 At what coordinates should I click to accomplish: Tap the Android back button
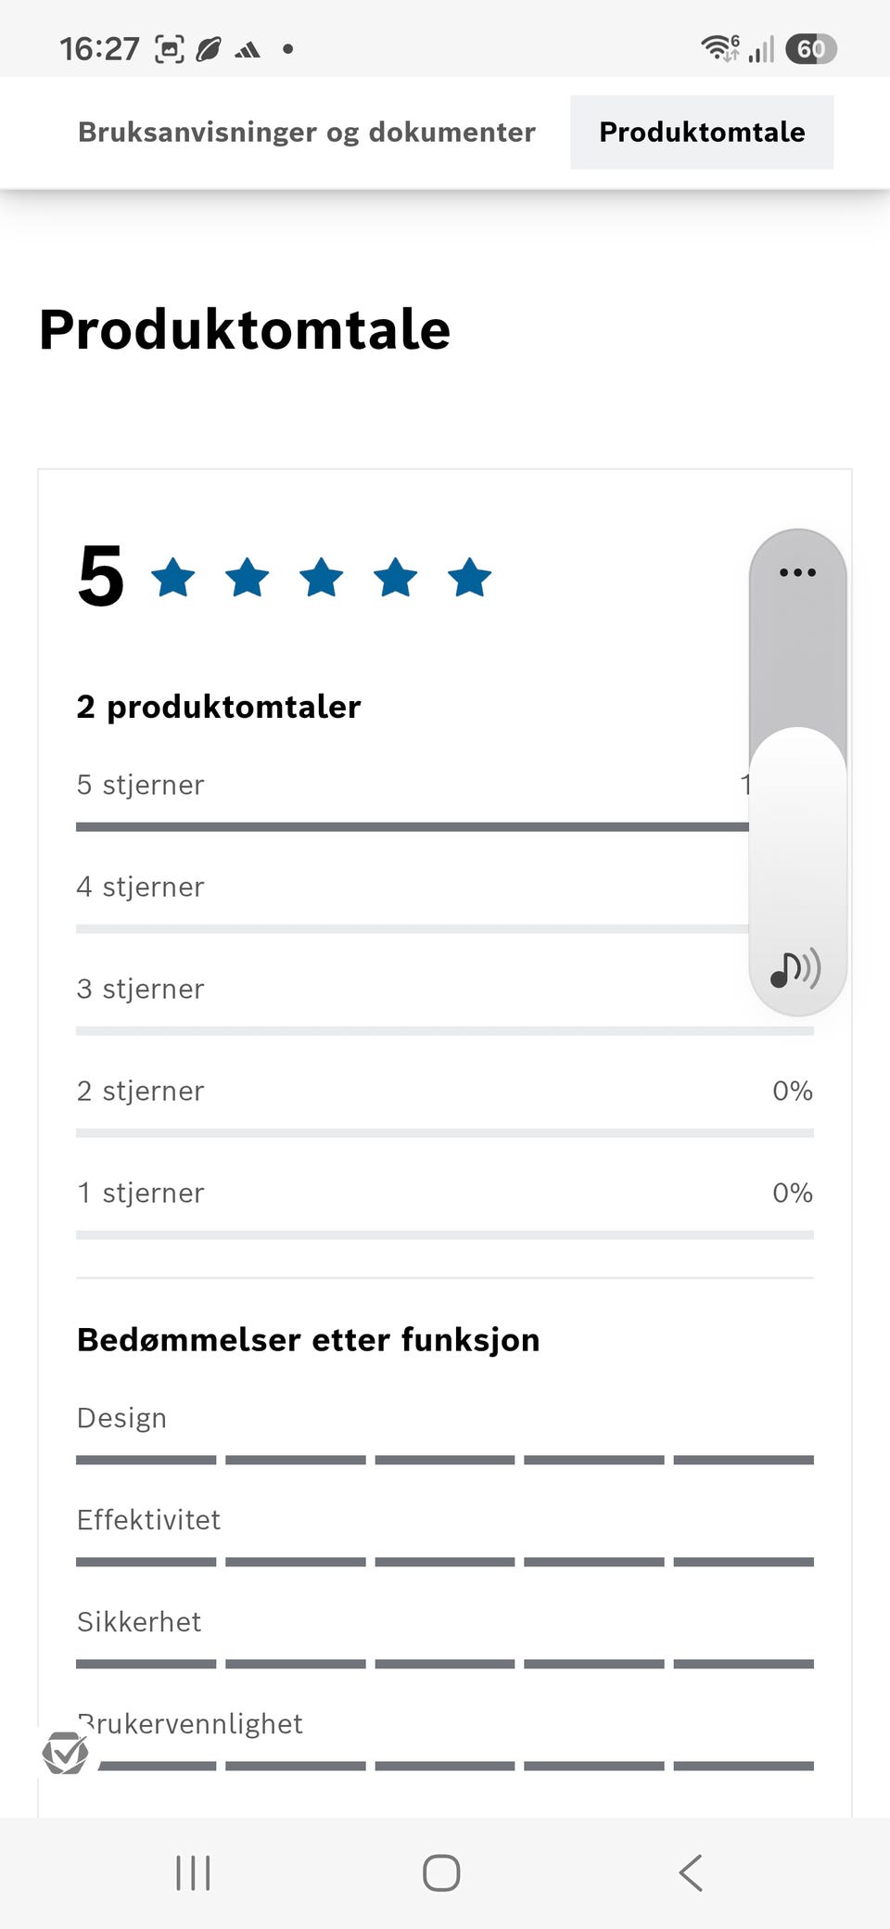click(x=692, y=1872)
